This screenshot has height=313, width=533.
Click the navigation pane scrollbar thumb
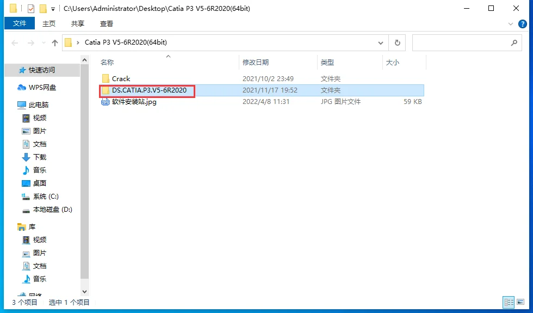click(x=85, y=172)
